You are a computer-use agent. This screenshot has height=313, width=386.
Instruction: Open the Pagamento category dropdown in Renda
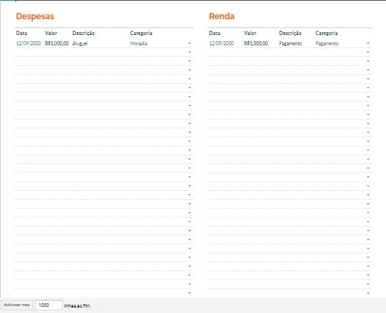coord(368,43)
